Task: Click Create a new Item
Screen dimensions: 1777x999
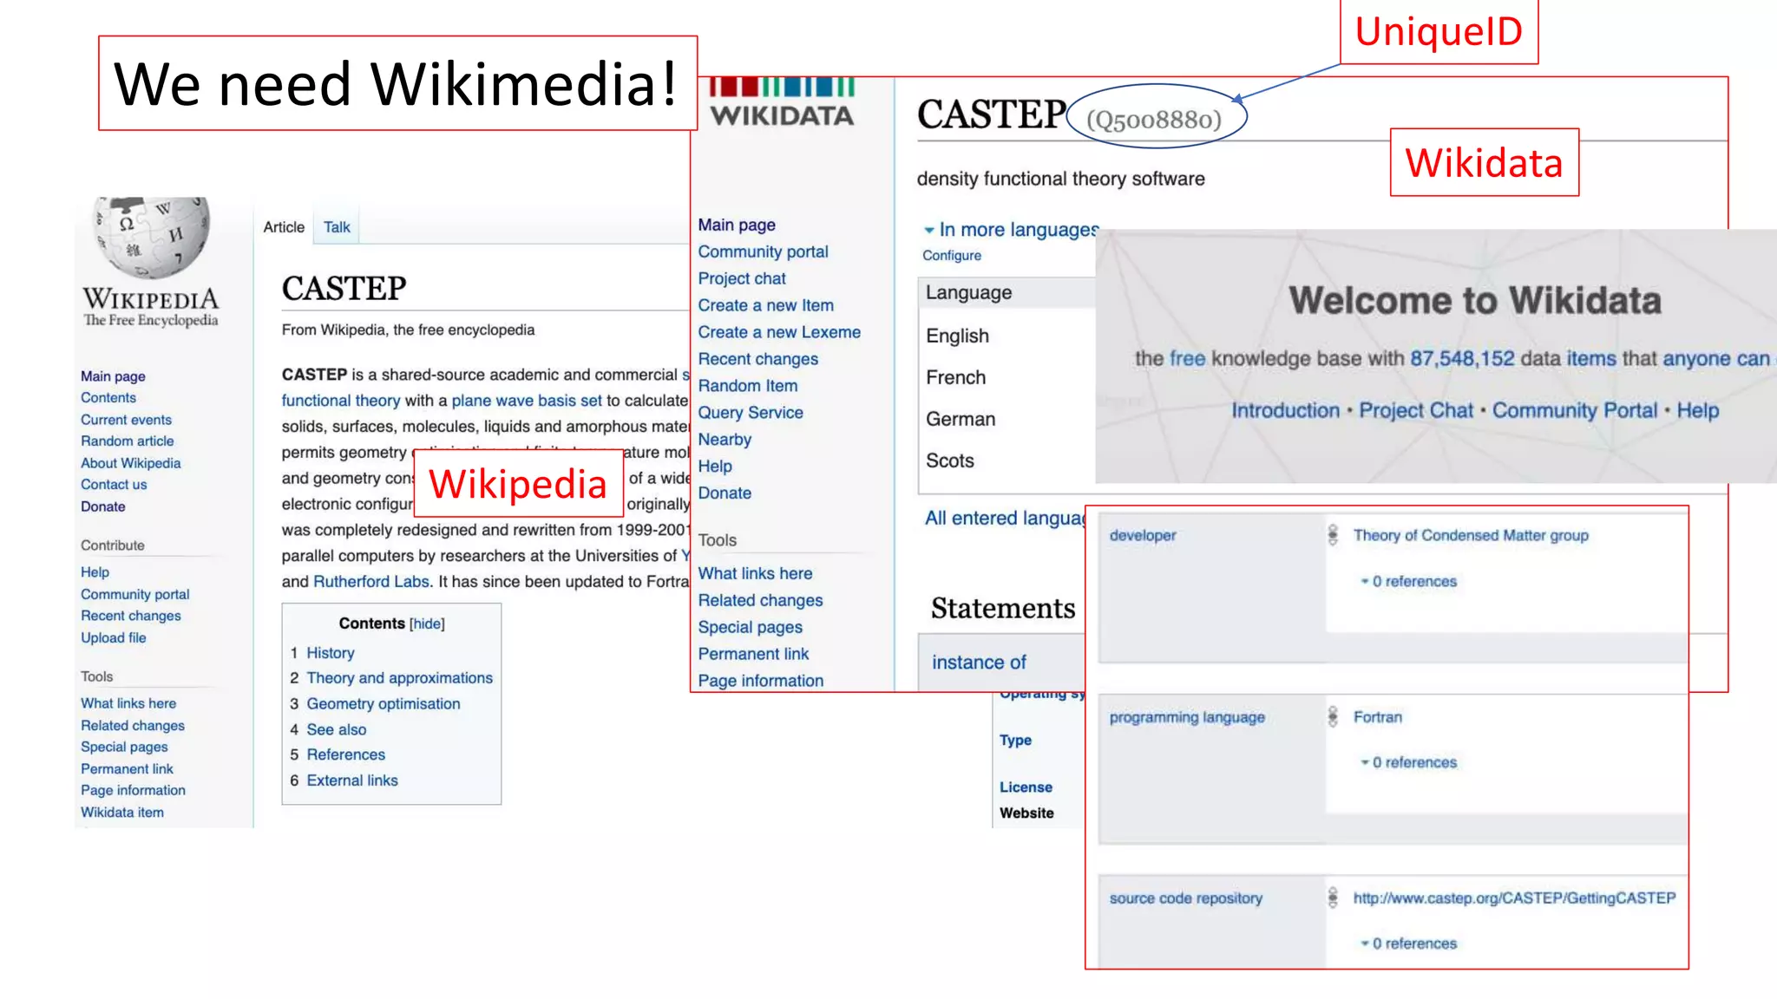Action: click(x=765, y=306)
